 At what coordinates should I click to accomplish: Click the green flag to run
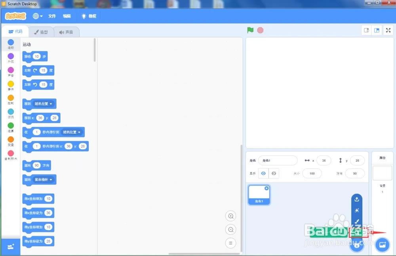click(x=250, y=30)
